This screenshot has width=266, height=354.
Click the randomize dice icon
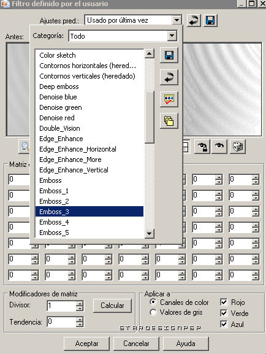[x=238, y=147]
